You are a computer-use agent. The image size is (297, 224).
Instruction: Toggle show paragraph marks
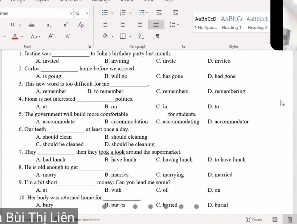tap(157, 36)
